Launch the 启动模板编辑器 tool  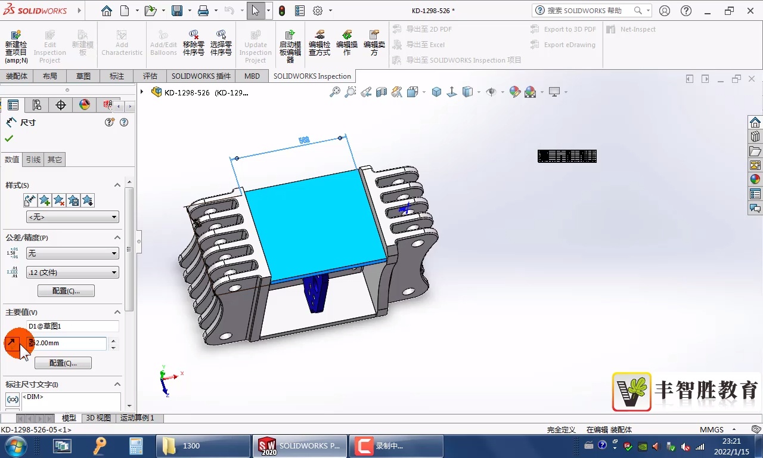tap(290, 41)
